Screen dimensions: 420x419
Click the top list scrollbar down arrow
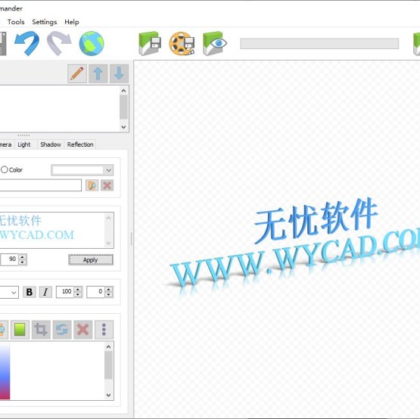click(123, 127)
